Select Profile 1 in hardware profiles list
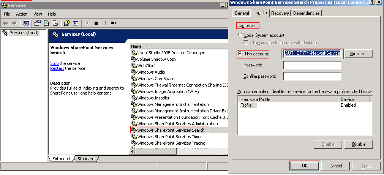Screen dimensions: 384x175 tap(248, 105)
